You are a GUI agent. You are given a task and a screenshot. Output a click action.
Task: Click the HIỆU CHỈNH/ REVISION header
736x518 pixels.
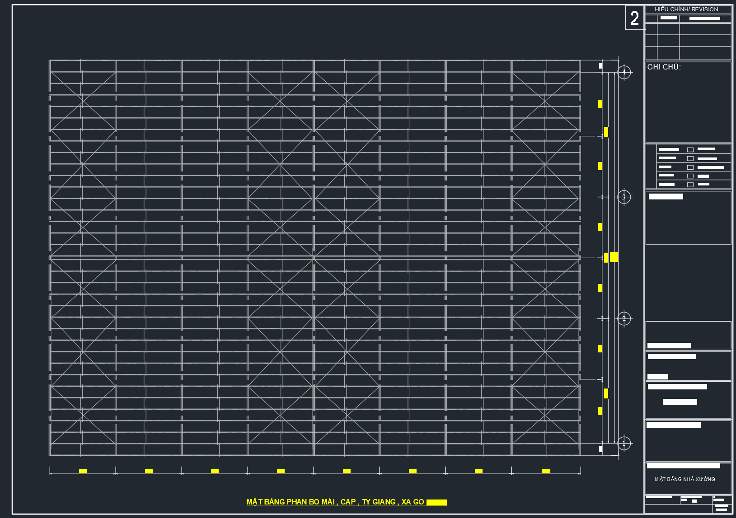[686, 9]
